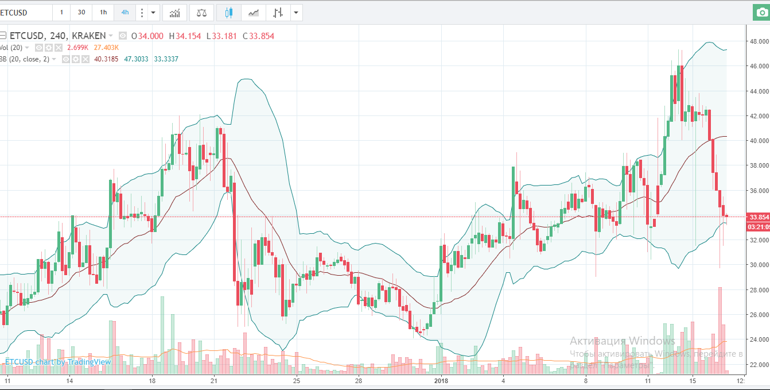Switch to the 1h timeframe
Image resolution: width=770 pixels, height=390 pixels.
(103, 12)
